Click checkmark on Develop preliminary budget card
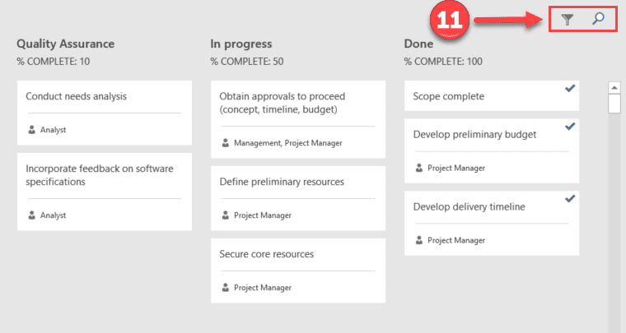This screenshot has height=333, width=626. pyautogui.click(x=570, y=127)
